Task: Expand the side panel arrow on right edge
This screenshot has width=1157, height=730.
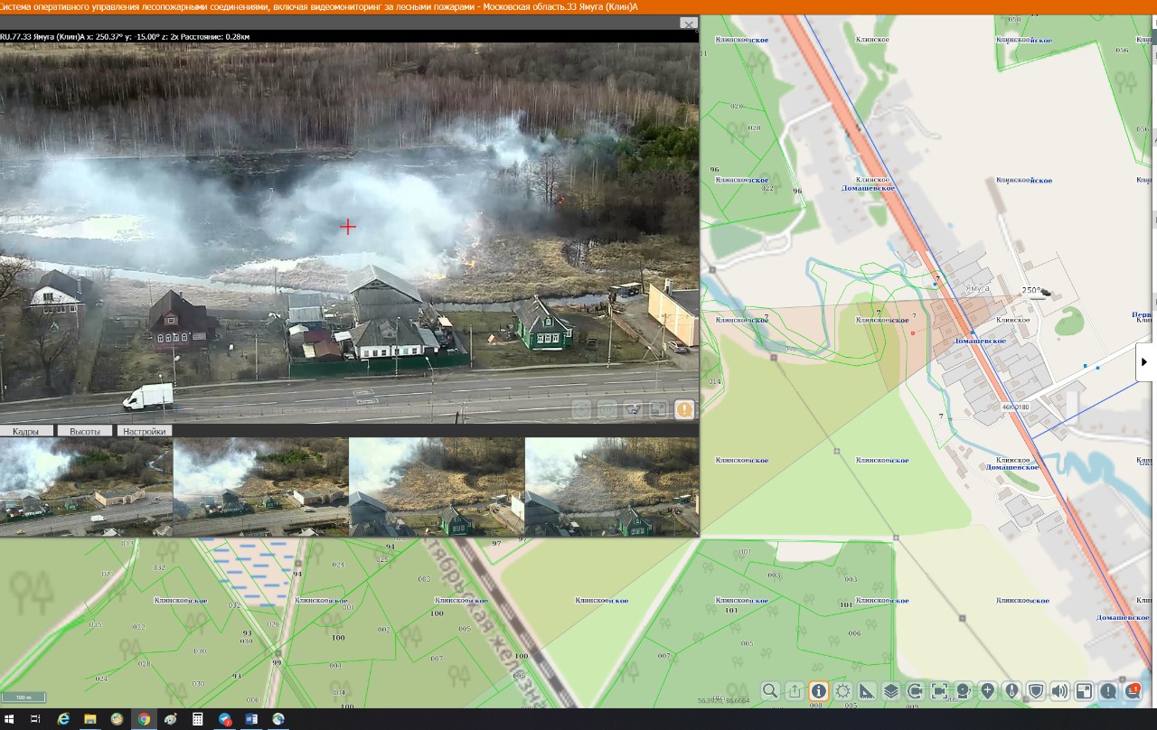Action: 1144,362
